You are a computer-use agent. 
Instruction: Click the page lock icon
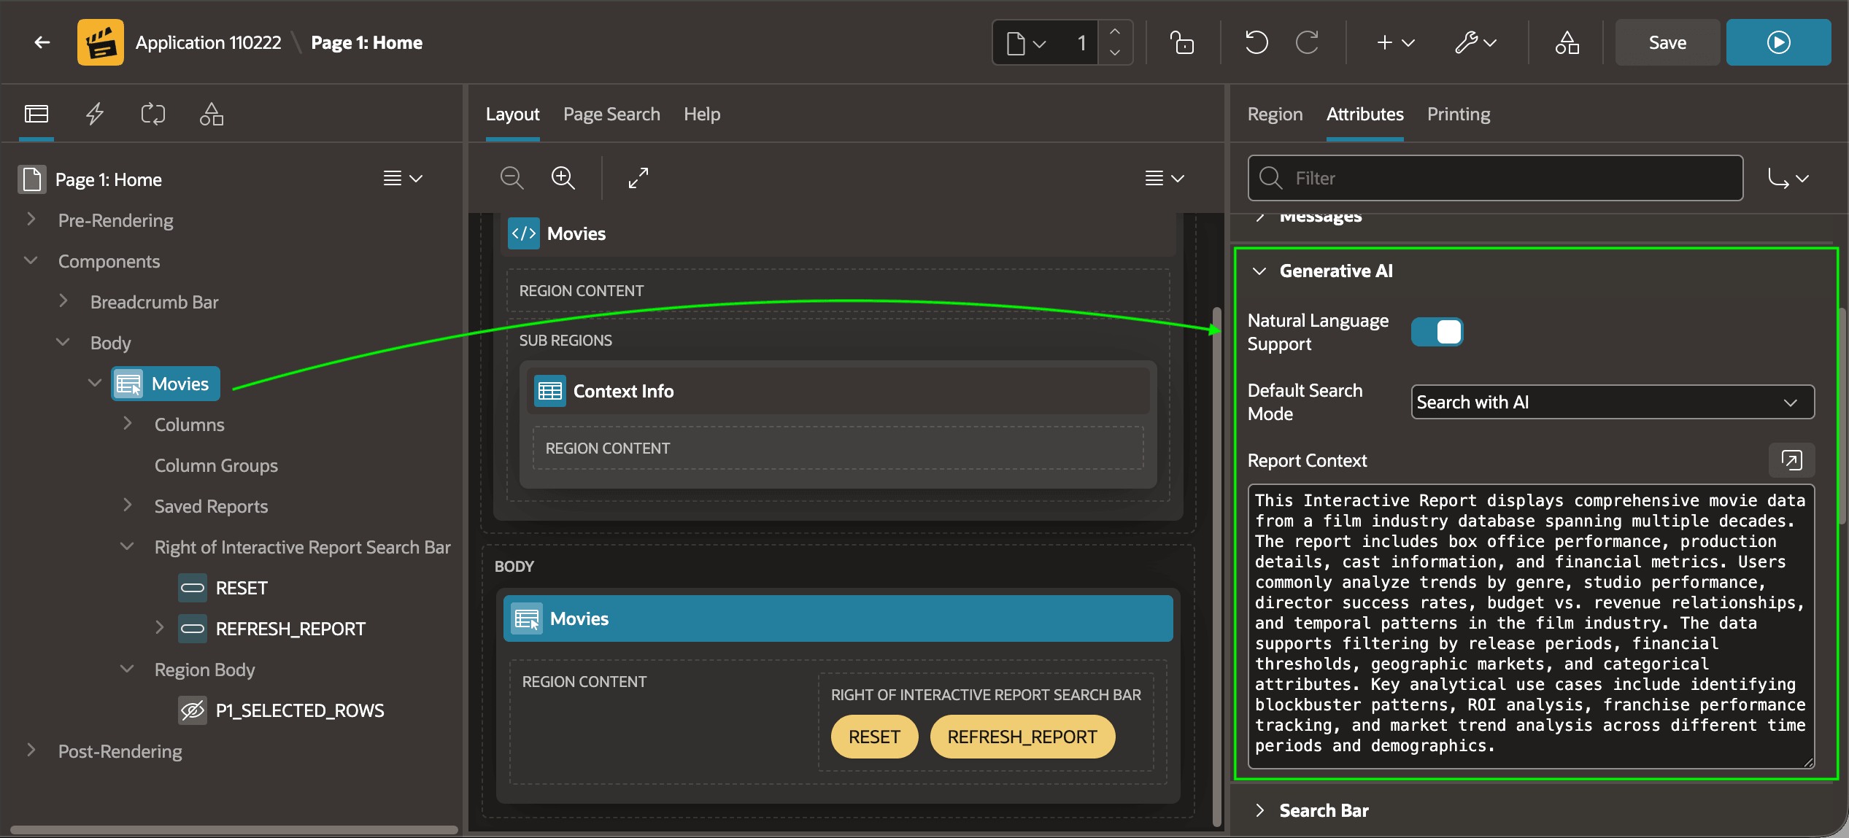tap(1182, 42)
